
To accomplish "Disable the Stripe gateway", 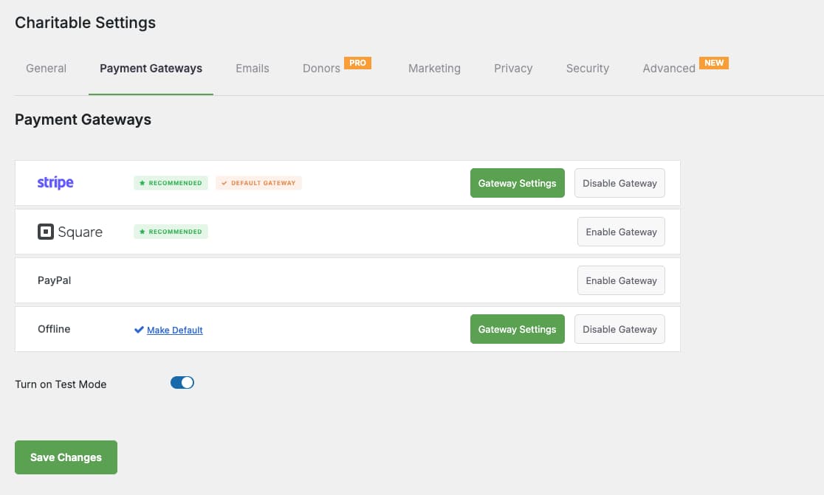I will coord(619,183).
